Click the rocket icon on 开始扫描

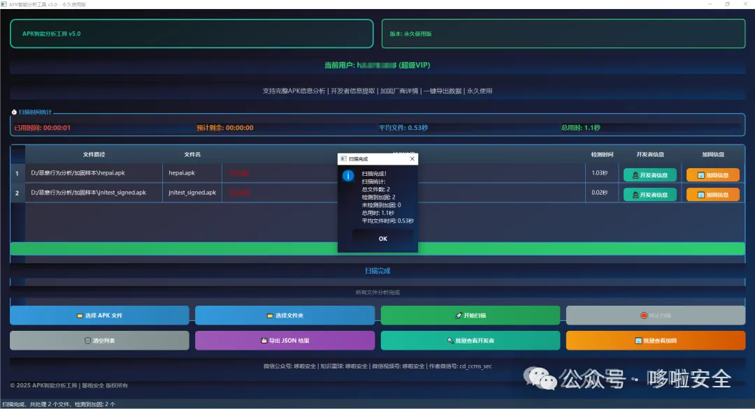[459, 315]
